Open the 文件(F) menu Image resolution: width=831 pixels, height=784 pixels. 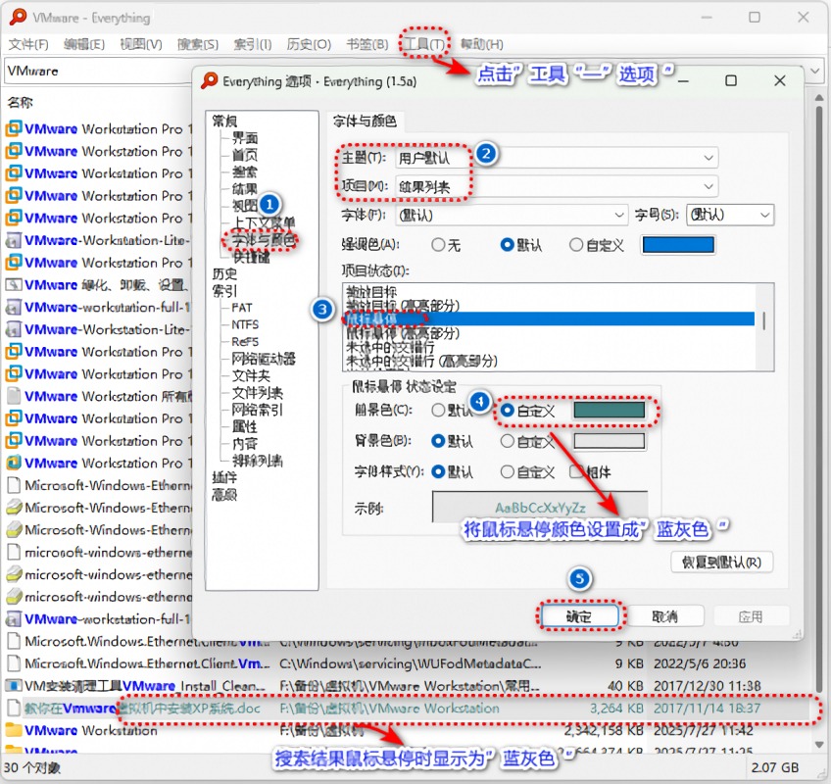pyautogui.click(x=28, y=44)
